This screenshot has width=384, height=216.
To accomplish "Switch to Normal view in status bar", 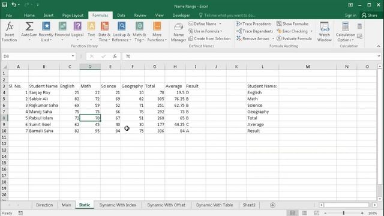I will pyautogui.click(x=292, y=213).
